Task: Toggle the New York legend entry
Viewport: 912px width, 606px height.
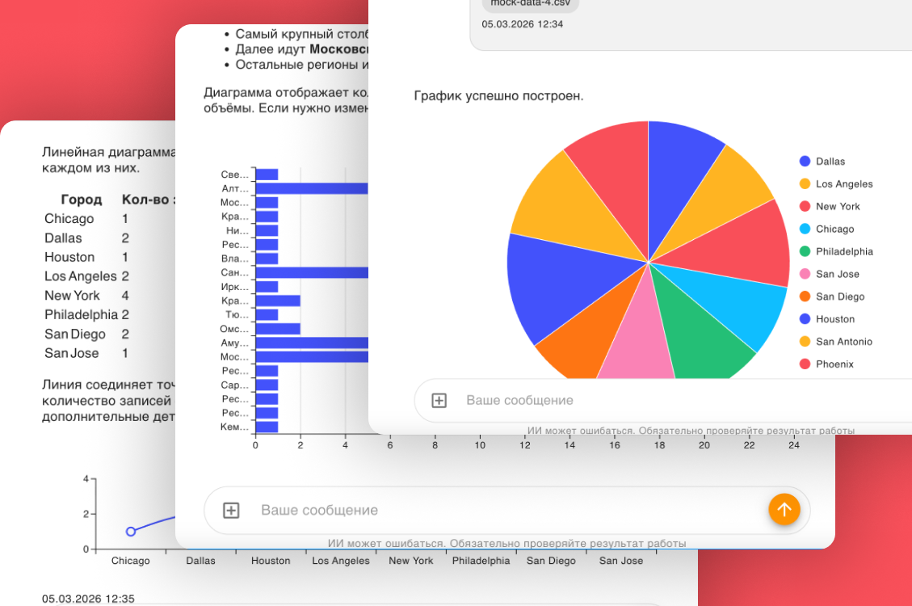Action: [x=837, y=207]
